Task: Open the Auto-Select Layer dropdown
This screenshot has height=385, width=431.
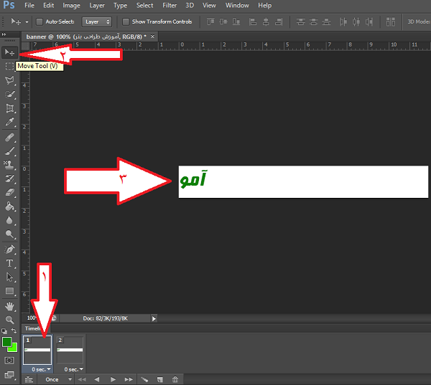Action: pyautogui.click(x=97, y=22)
